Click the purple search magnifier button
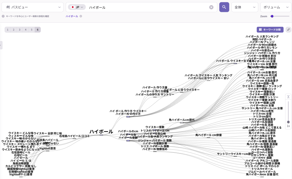 pyautogui.click(x=224, y=7)
